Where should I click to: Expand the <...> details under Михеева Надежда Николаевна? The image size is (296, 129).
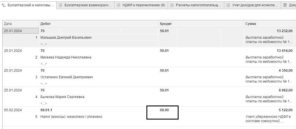tap(44, 64)
